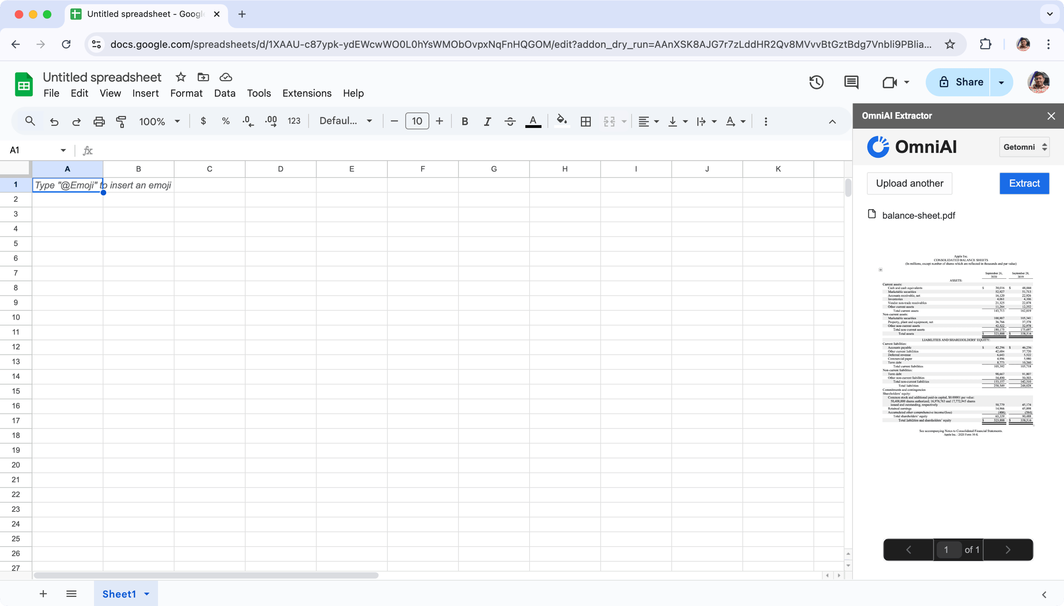Open the Getomni model selector
Screen dimensions: 1064x606
(x=1024, y=147)
